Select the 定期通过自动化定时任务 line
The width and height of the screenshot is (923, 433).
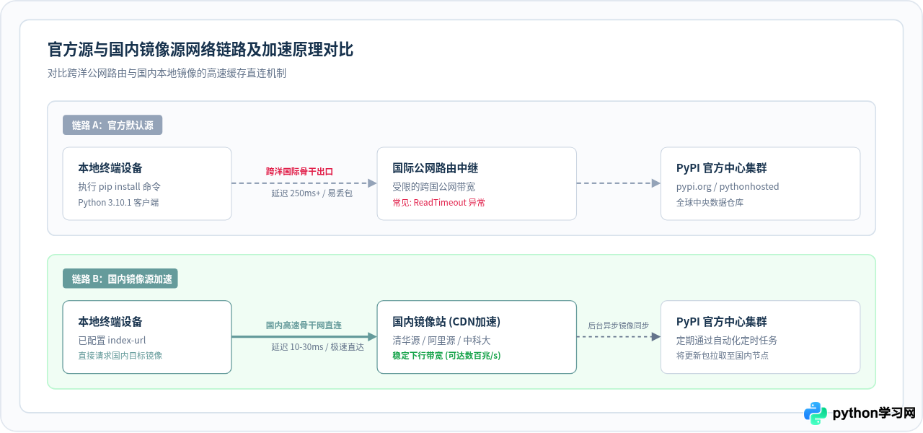tap(727, 340)
